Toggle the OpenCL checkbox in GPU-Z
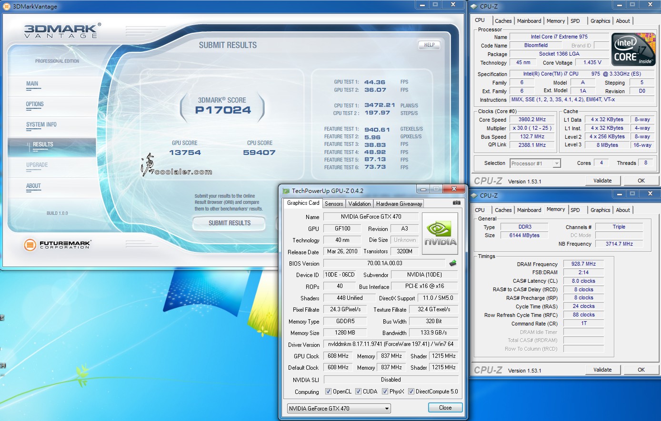Screen dimensions: 661x421 click(x=328, y=392)
